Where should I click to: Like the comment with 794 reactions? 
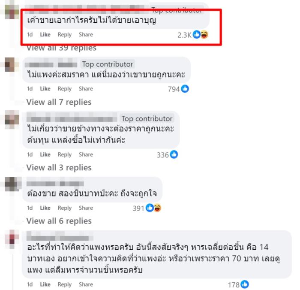click(x=45, y=89)
